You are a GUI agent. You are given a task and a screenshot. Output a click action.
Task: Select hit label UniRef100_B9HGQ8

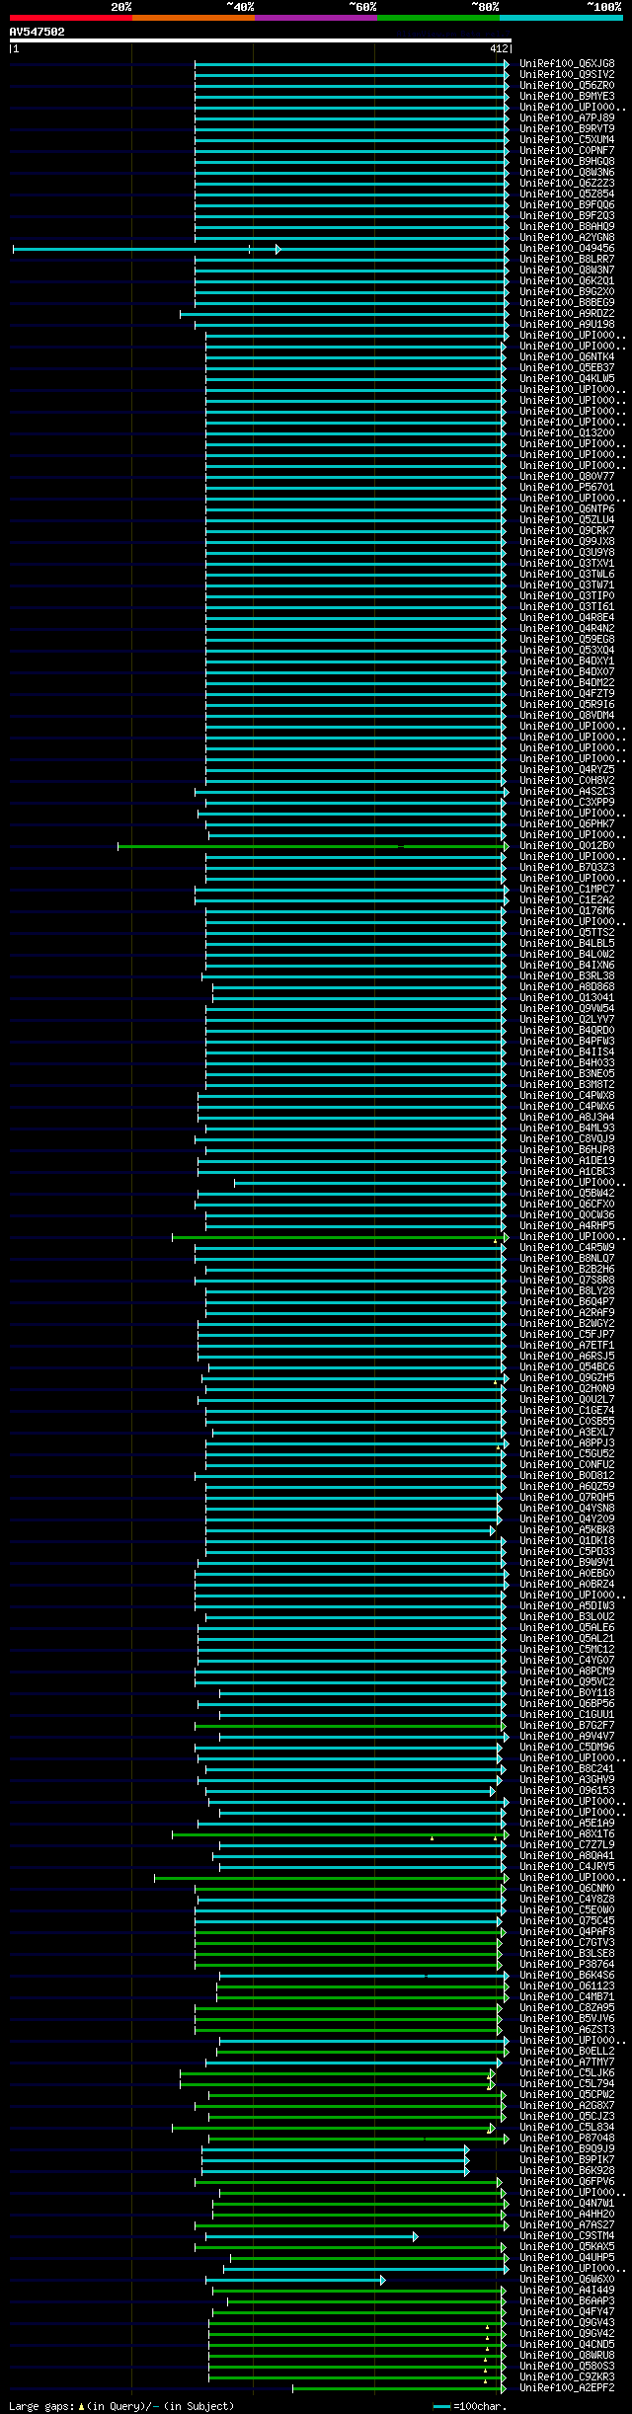567,162
